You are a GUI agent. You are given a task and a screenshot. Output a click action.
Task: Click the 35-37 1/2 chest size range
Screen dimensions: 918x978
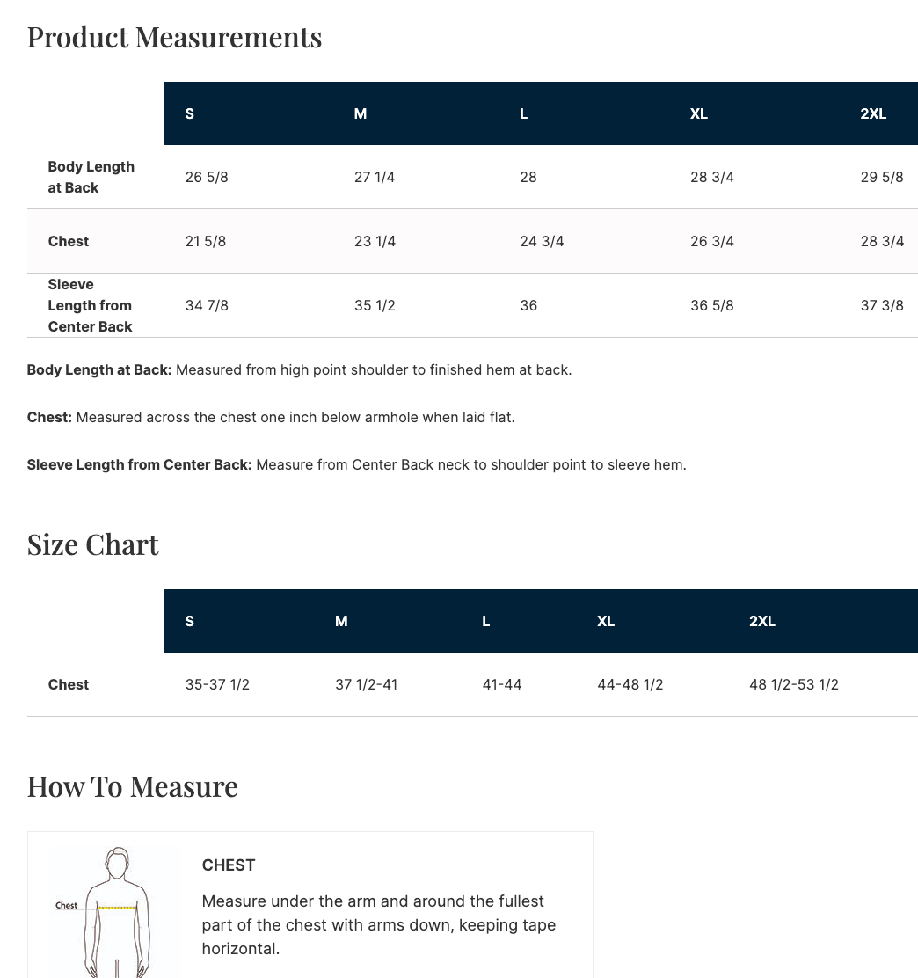pyautogui.click(x=217, y=684)
